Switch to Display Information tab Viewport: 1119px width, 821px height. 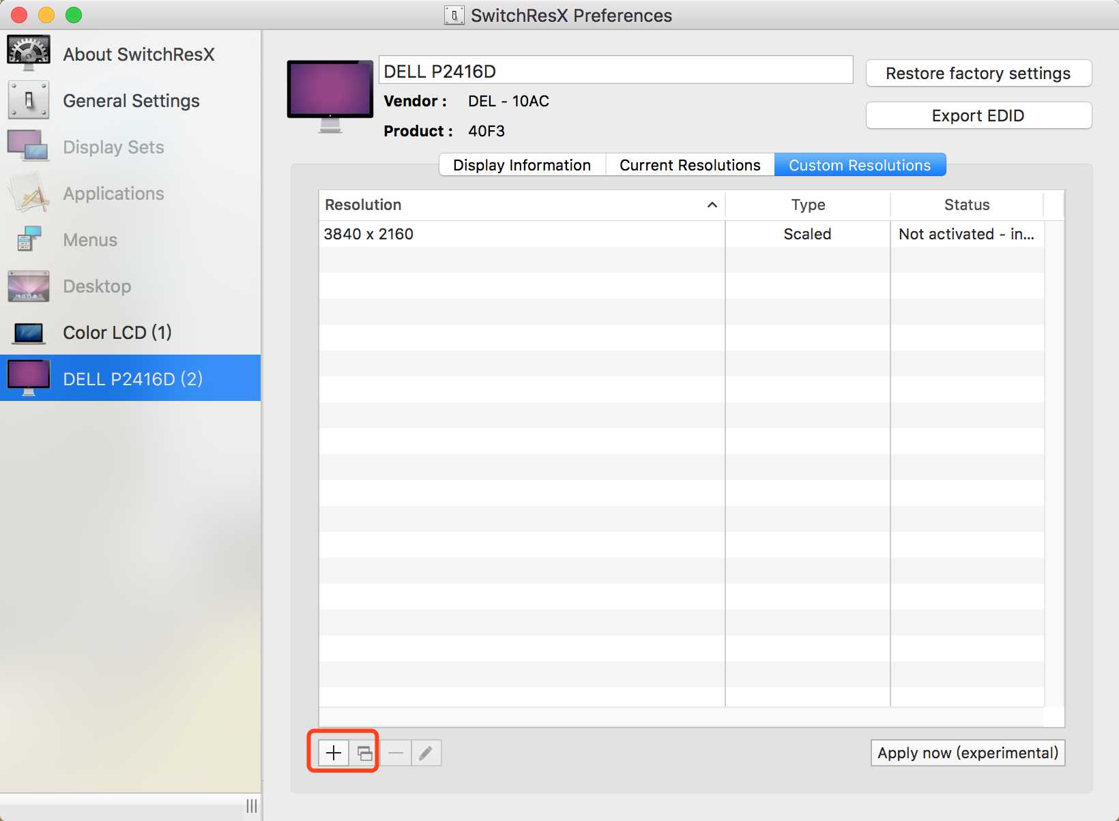tap(522, 165)
